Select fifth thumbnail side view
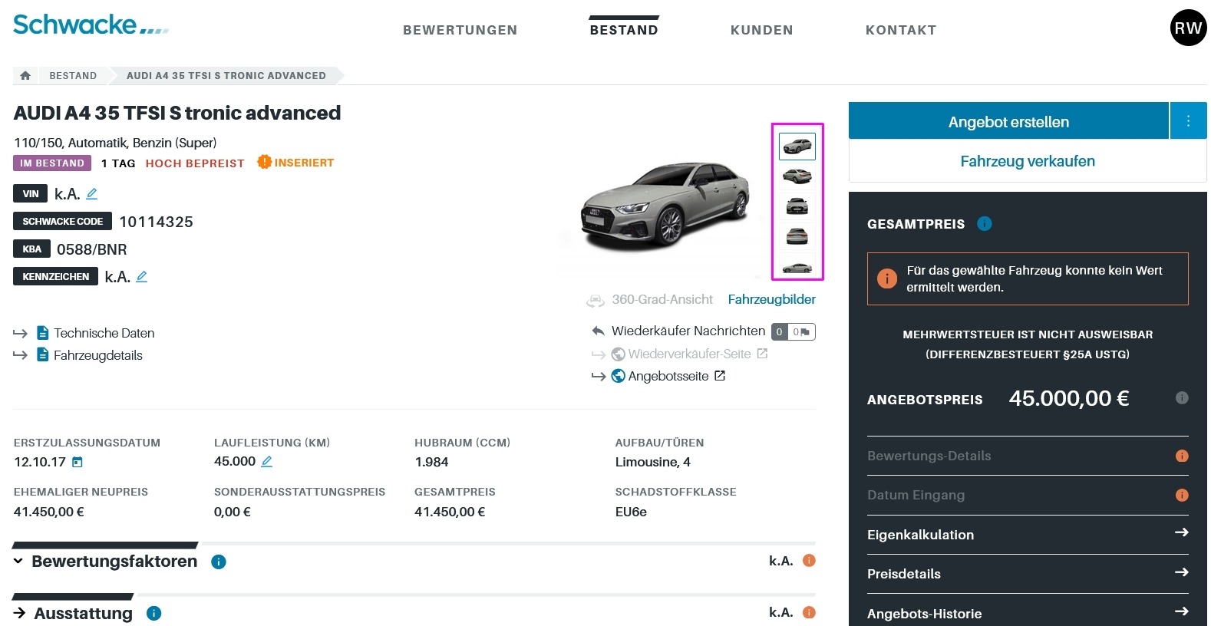 pyautogui.click(x=797, y=266)
